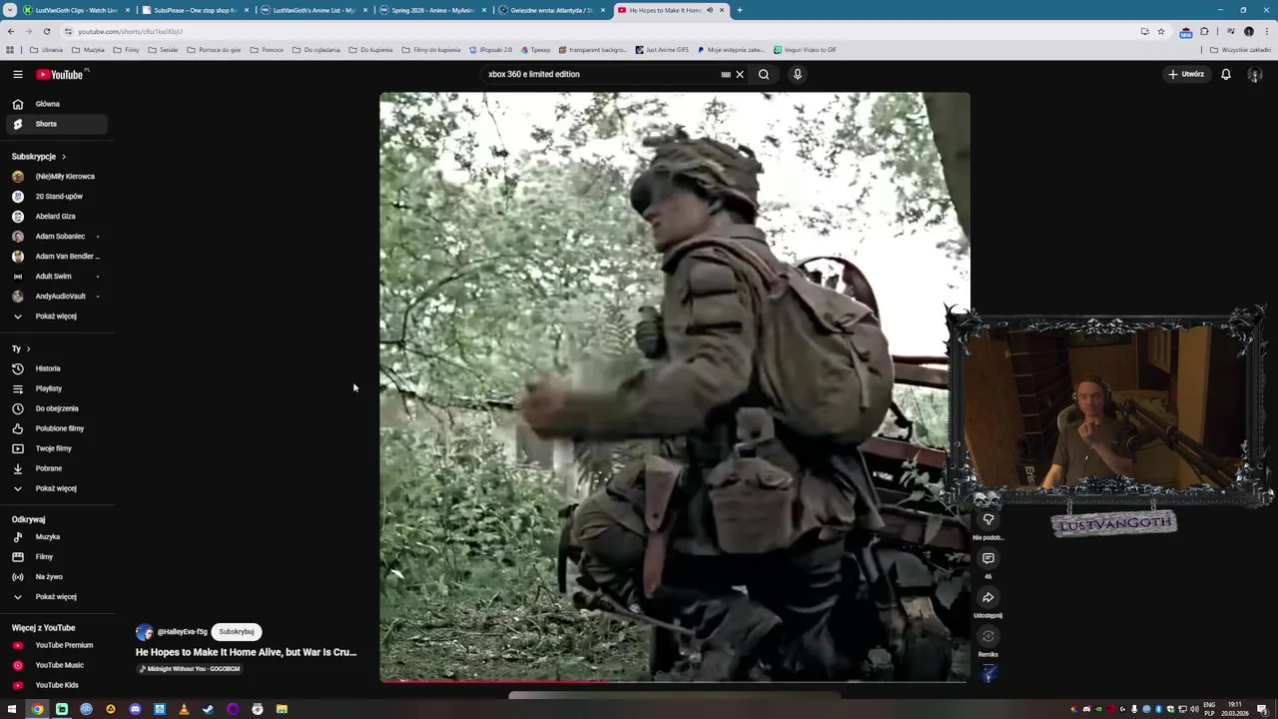1278x719 pixels.
Task: Open the Midnight Without You sound link
Action: tap(190, 669)
